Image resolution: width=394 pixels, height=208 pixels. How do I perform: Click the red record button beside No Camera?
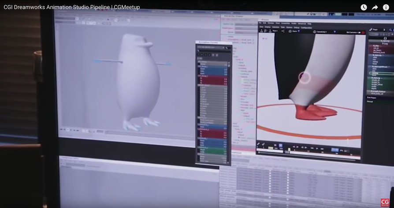363,33
